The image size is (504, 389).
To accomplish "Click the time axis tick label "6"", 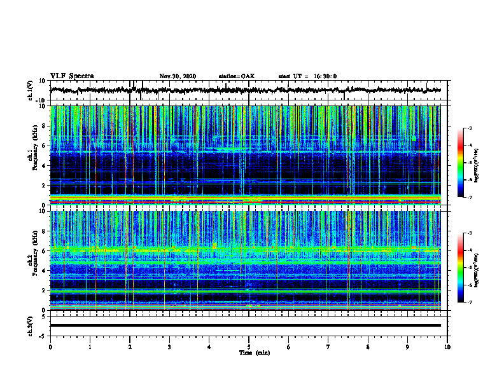I will [289, 347].
